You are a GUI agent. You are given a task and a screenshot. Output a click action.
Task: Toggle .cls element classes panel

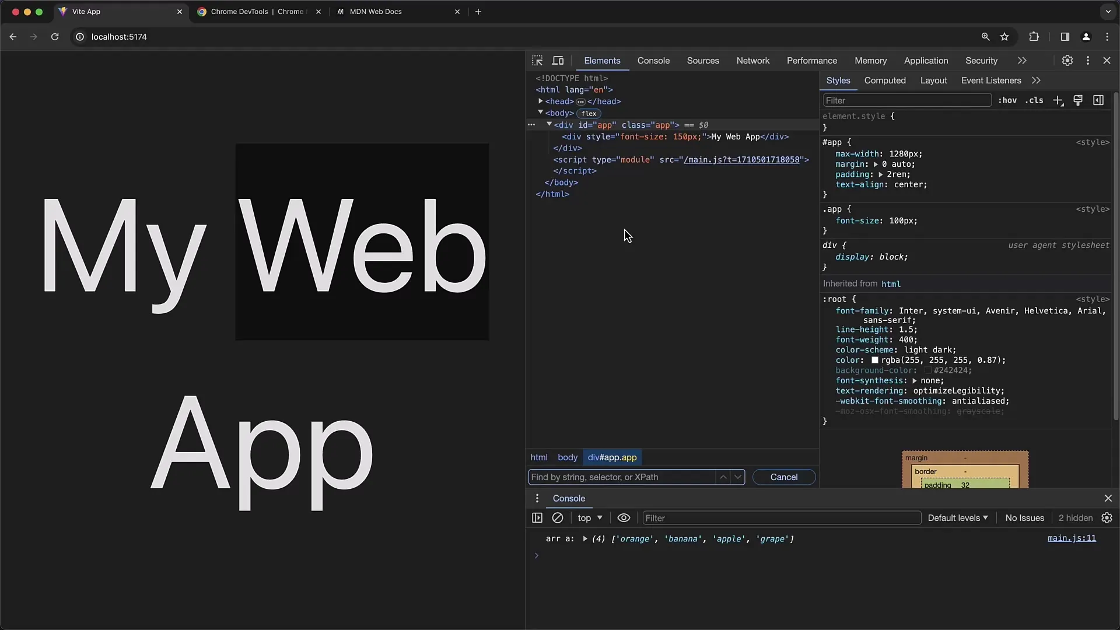[1034, 100]
